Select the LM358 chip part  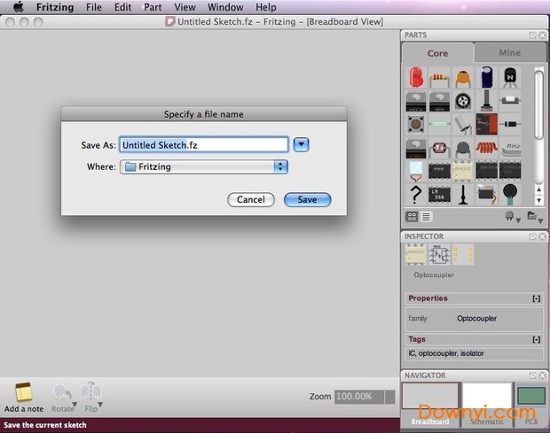click(439, 193)
